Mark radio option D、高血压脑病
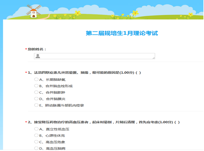204x151 pixels. pyautogui.click(x=36, y=148)
